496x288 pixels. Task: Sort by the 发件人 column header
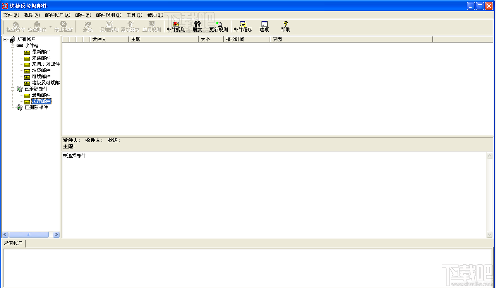pos(110,39)
